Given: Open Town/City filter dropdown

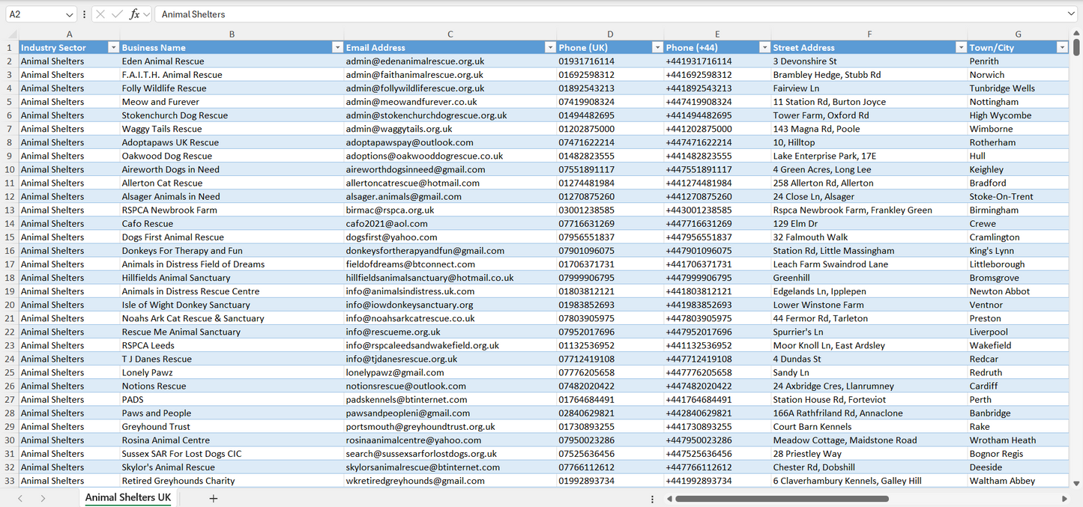Looking at the screenshot, I should (x=1062, y=47).
